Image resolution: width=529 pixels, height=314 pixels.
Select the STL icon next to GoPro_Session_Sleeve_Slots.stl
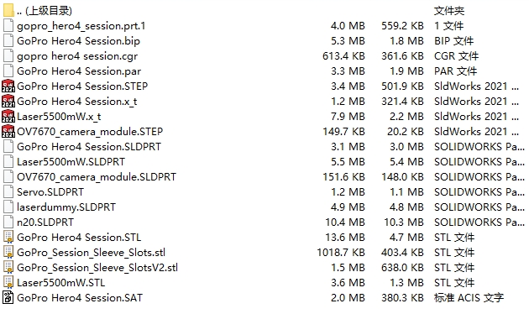(8, 252)
